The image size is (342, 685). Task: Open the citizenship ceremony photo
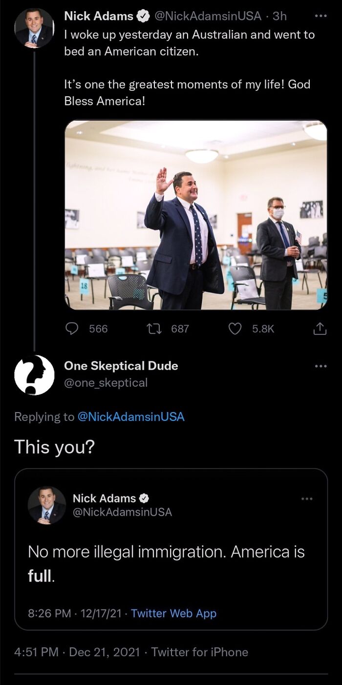pos(196,215)
